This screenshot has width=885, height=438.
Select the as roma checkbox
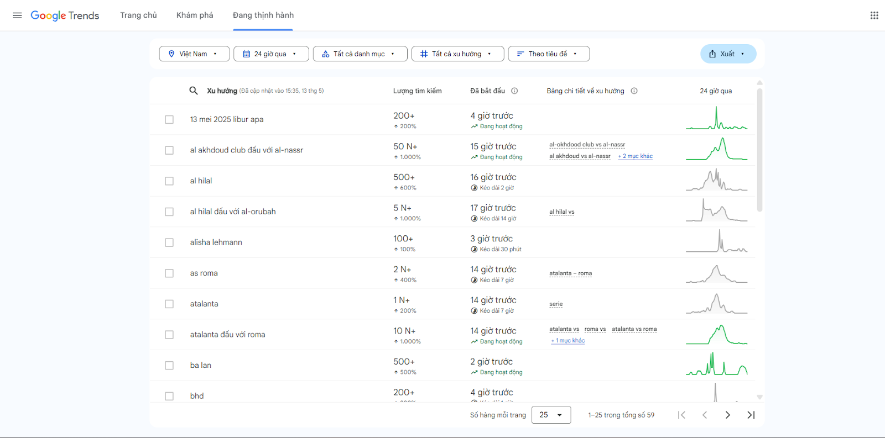coord(169,273)
